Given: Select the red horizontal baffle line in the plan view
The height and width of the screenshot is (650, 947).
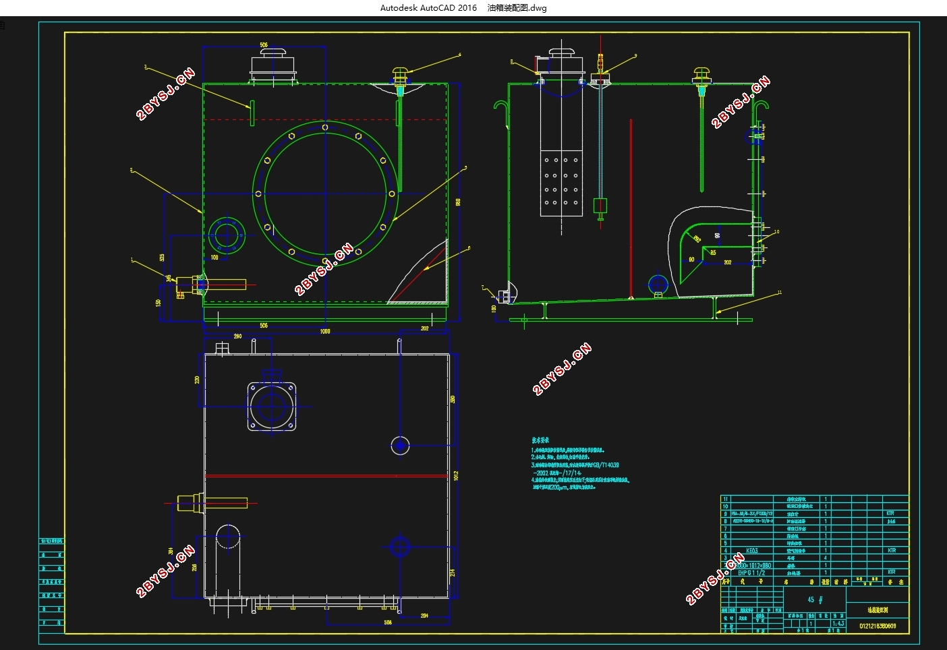Looking at the screenshot, I should [x=326, y=476].
